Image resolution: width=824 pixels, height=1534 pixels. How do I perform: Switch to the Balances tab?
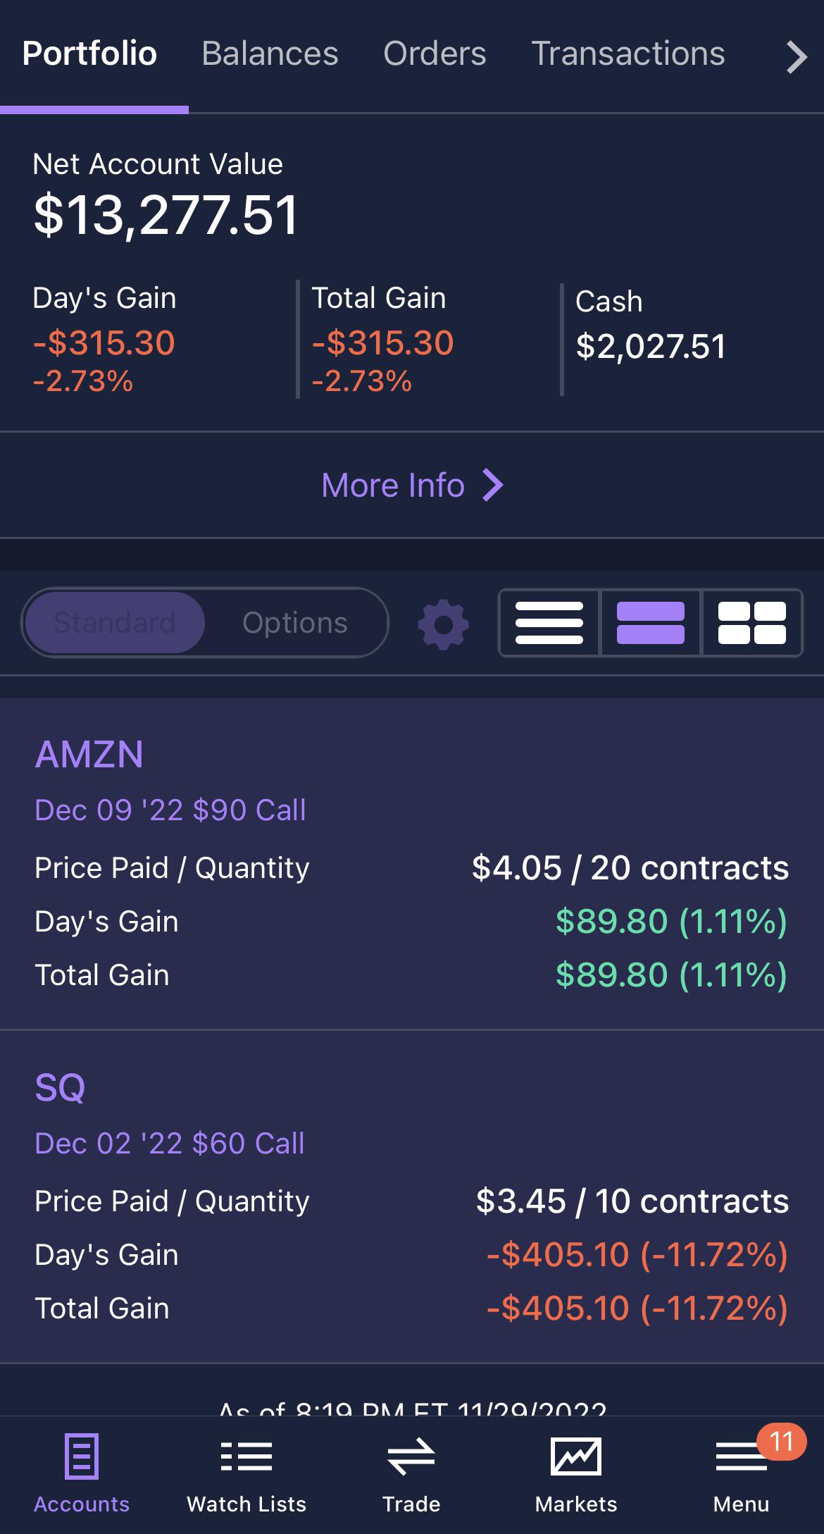tap(270, 54)
